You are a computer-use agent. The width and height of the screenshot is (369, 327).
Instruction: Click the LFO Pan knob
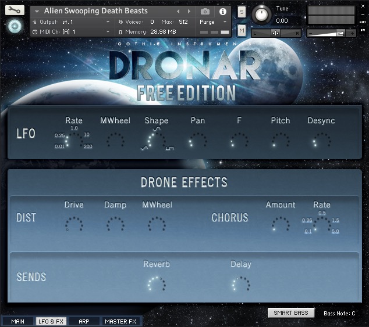(x=198, y=140)
